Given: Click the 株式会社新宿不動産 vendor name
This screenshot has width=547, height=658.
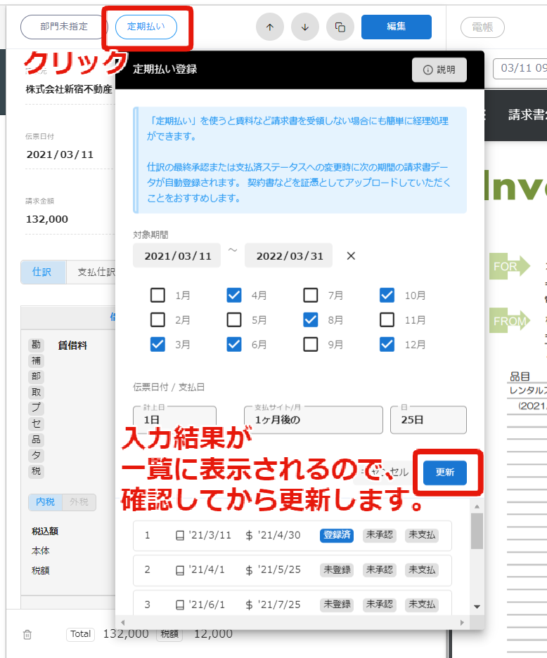Looking at the screenshot, I should (69, 89).
